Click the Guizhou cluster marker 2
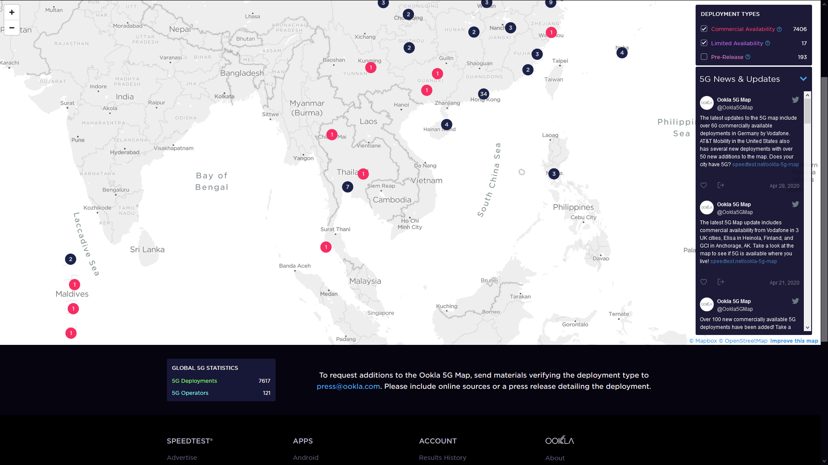The width and height of the screenshot is (828, 465). point(409,48)
